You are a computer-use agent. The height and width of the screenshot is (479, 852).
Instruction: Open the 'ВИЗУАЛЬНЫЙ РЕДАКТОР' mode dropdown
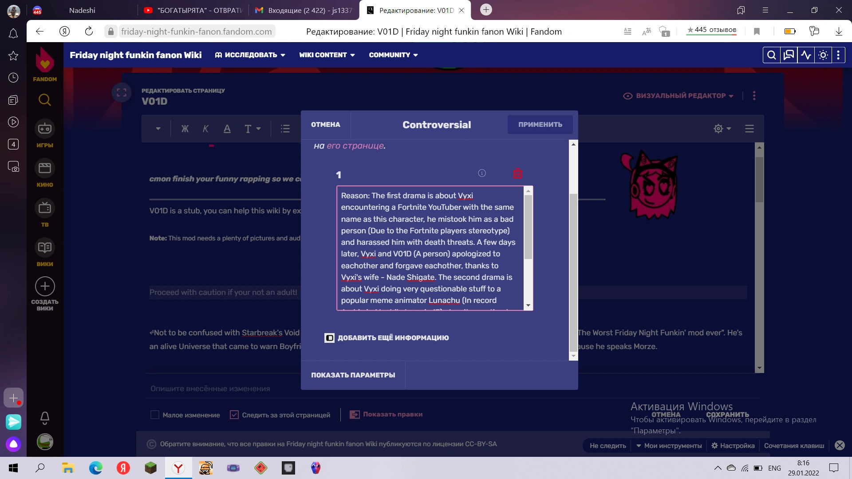click(678, 95)
